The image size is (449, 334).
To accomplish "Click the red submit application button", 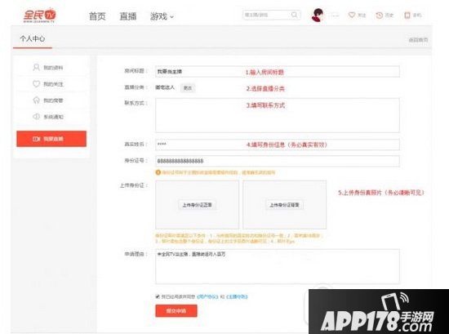I will pyautogui.click(x=176, y=311).
